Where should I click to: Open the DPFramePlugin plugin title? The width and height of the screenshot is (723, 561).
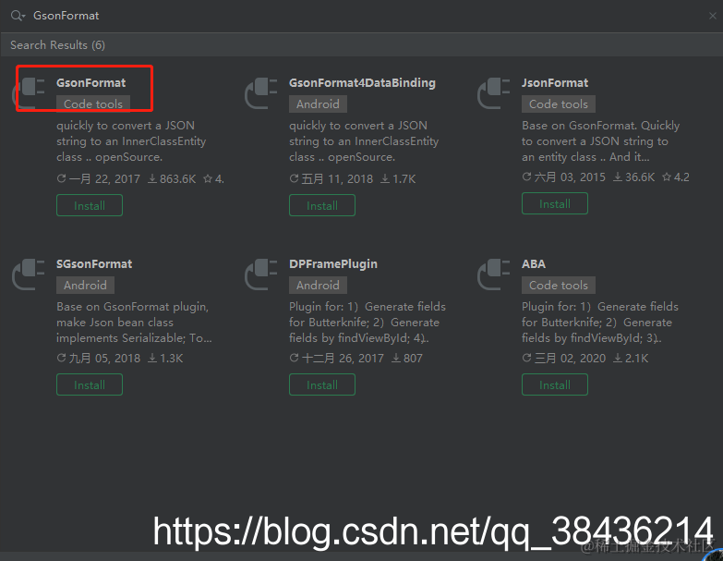pyautogui.click(x=333, y=264)
